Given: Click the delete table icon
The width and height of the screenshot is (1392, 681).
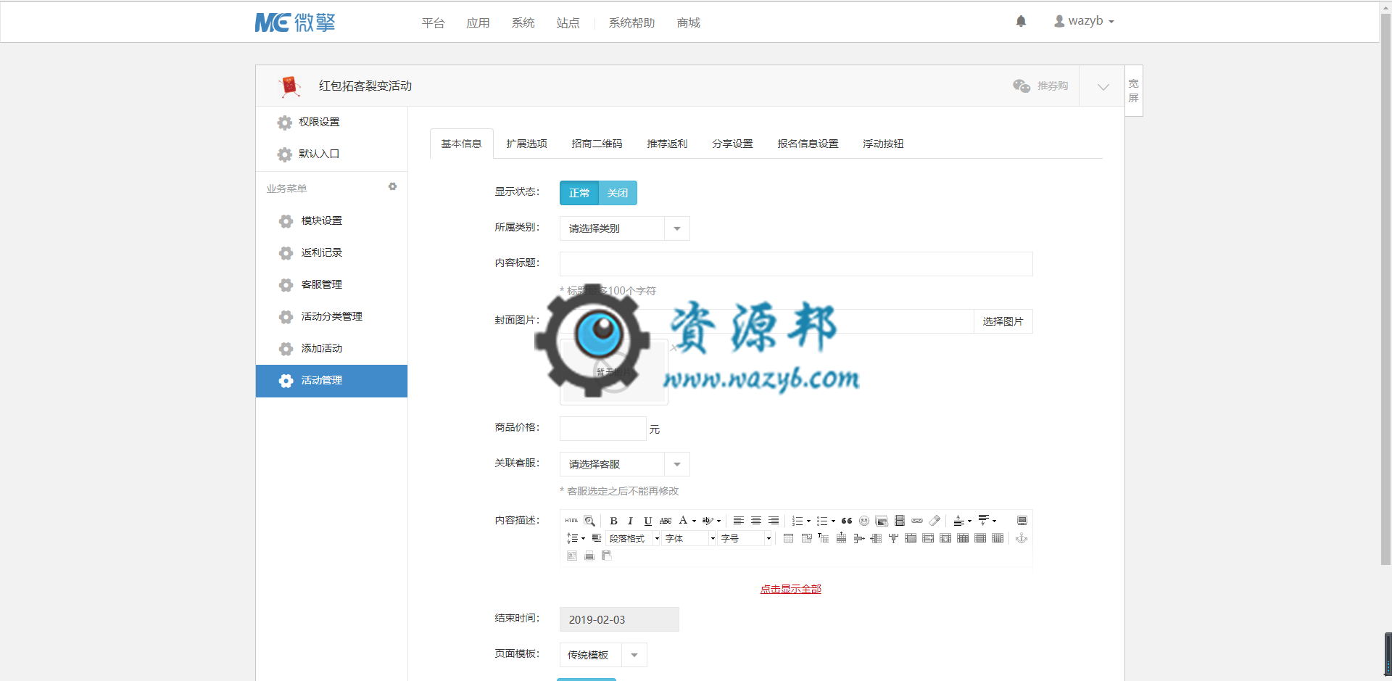Looking at the screenshot, I should coord(806,538).
